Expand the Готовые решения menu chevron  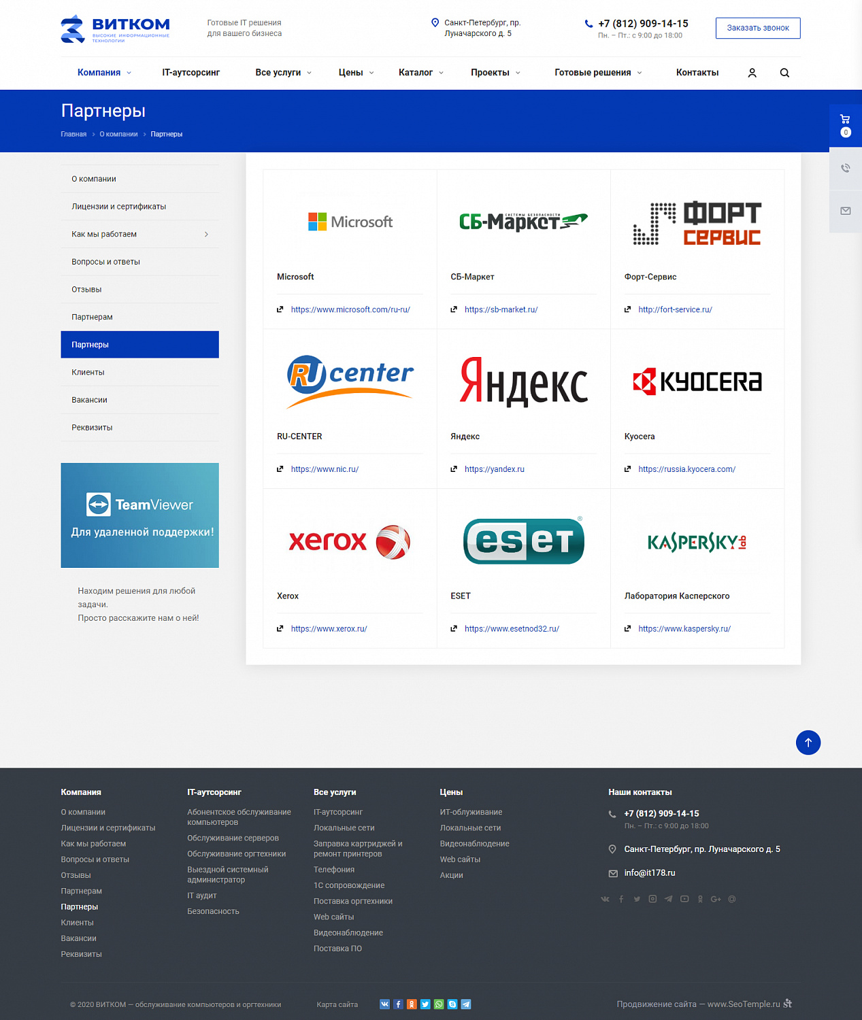(x=640, y=73)
